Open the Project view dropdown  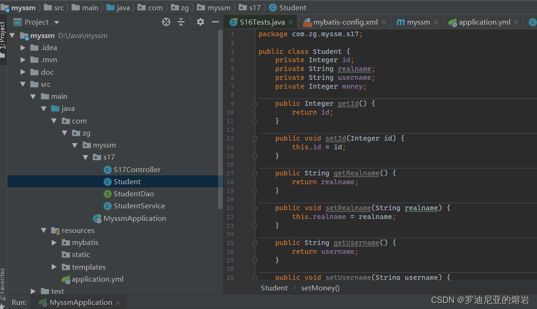tap(57, 23)
